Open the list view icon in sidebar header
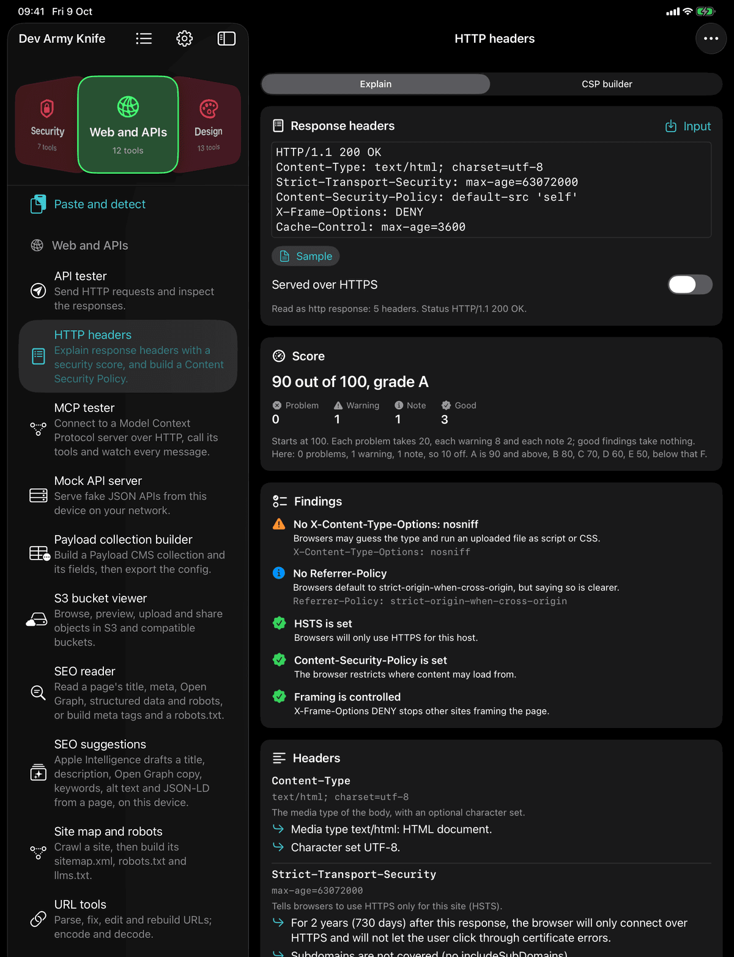 click(144, 39)
